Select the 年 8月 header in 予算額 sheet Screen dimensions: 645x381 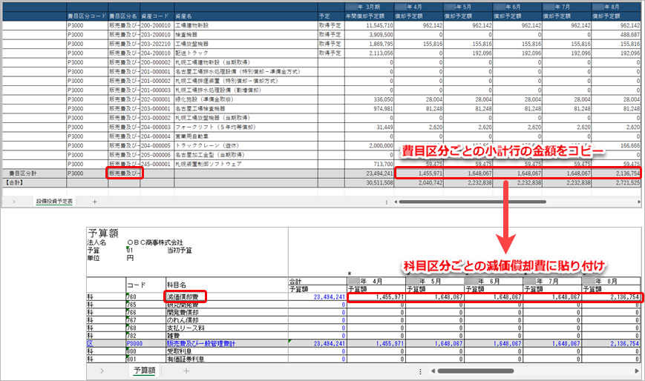coord(611,281)
